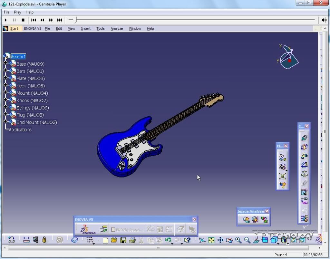Open the dropdown arrow beside Undo
The height and width of the screenshot is (259, 330).
click(172, 244)
